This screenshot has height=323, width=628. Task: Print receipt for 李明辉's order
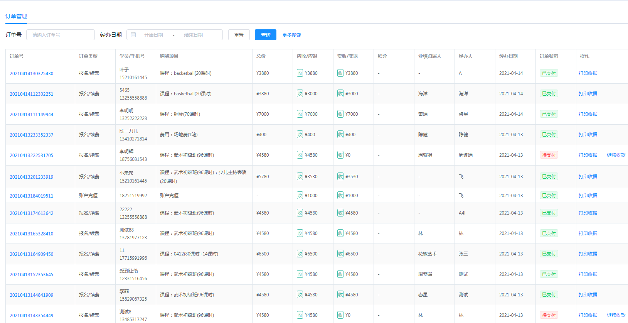[x=588, y=155]
